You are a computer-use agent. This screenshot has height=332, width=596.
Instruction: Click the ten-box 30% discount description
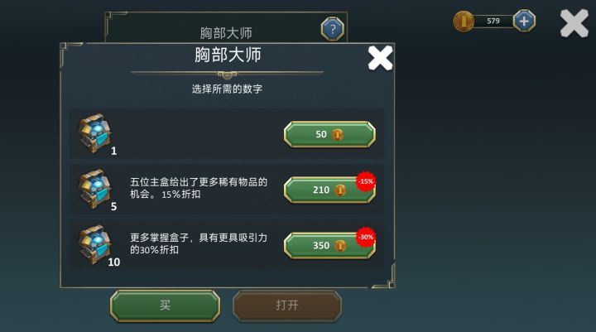[199, 243]
